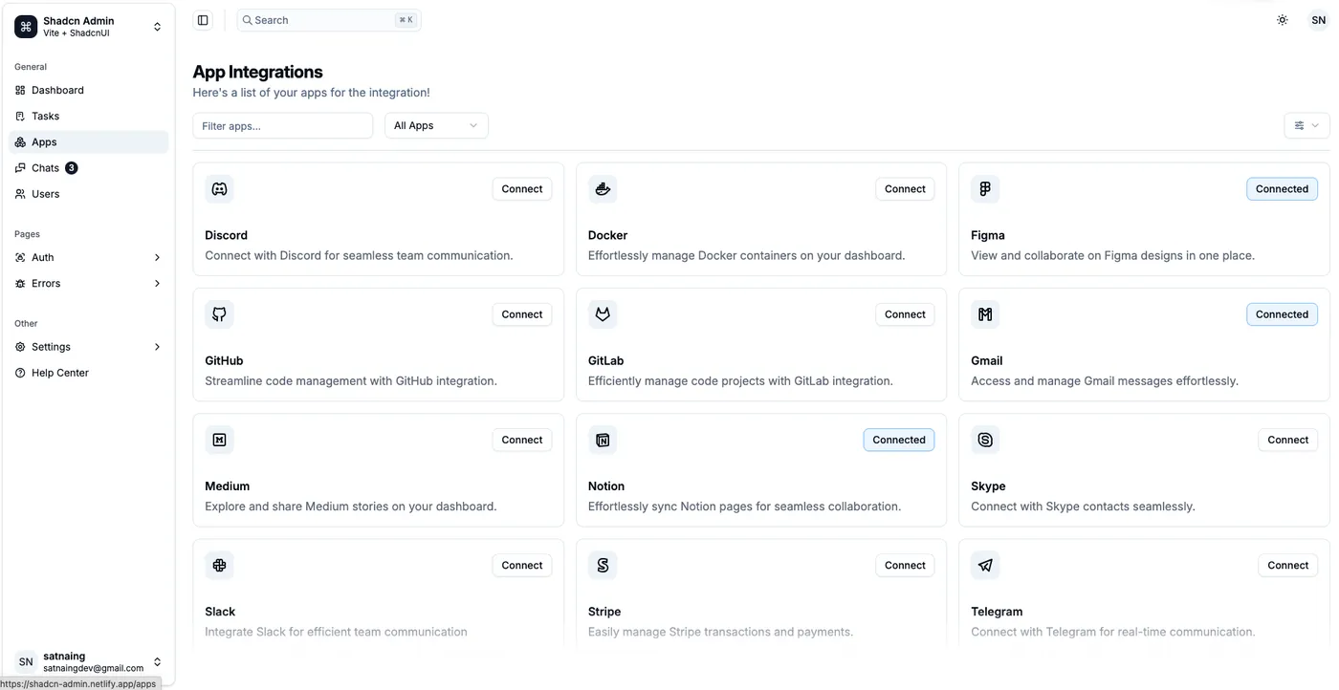Click the Figma logo icon
Screen dimensions: 1339x690
coord(985,189)
